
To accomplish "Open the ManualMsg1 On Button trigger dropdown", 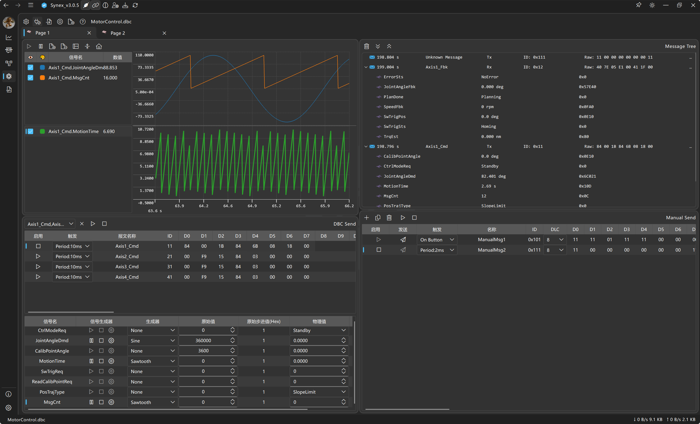I will (x=437, y=240).
